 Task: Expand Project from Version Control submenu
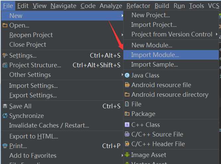coord(217,34)
